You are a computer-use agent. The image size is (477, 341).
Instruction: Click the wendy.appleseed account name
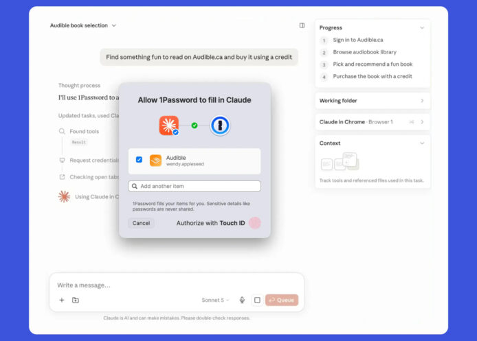(185, 164)
